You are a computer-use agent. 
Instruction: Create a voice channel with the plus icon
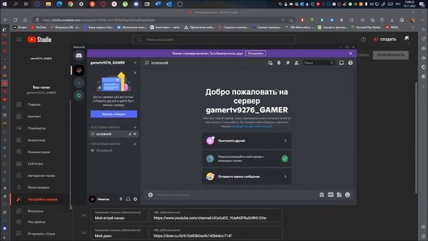click(x=135, y=144)
